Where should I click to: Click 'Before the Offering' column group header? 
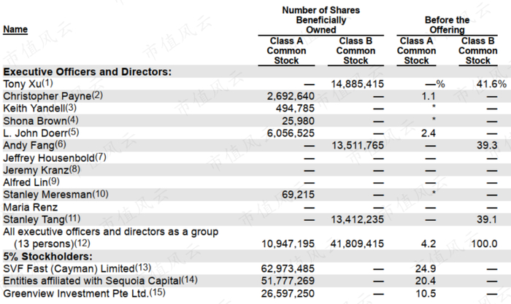(x=447, y=25)
